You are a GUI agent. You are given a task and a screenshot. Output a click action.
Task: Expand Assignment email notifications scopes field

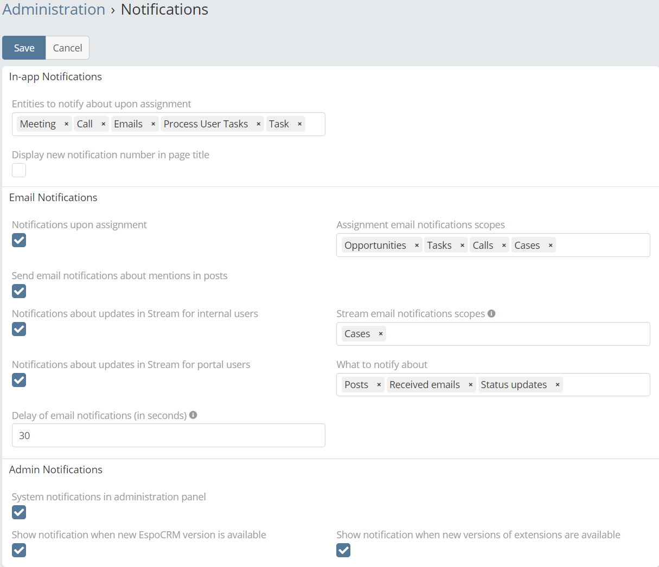[602, 246]
